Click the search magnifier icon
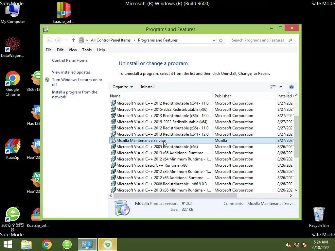 click(x=291, y=40)
